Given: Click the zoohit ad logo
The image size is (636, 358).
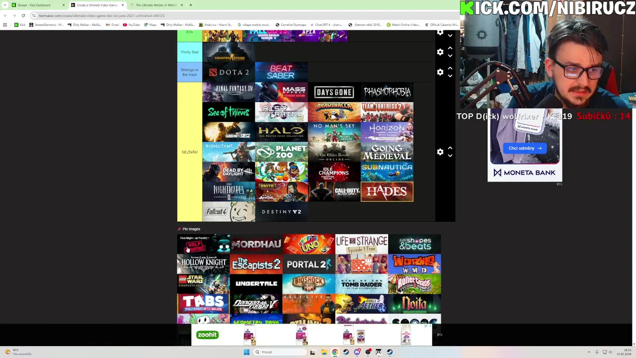Looking at the screenshot, I should 207,335.
